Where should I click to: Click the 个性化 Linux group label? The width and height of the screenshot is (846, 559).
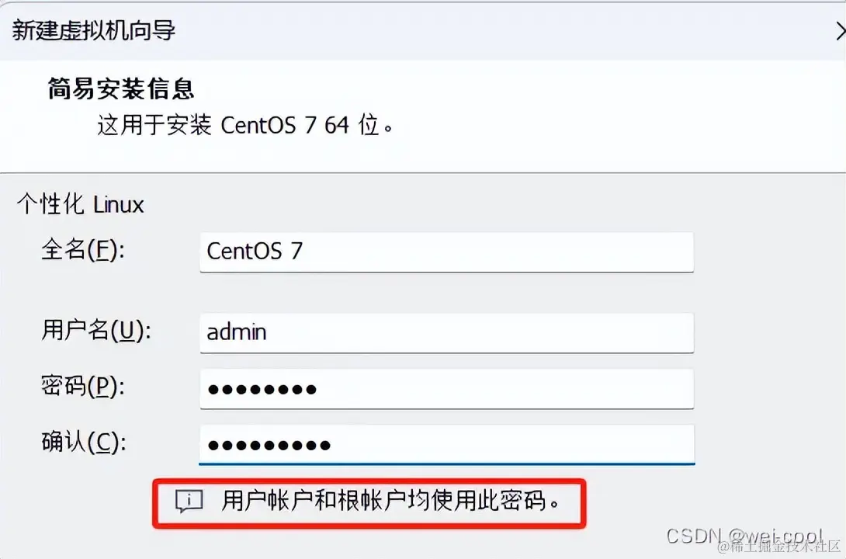81,204
